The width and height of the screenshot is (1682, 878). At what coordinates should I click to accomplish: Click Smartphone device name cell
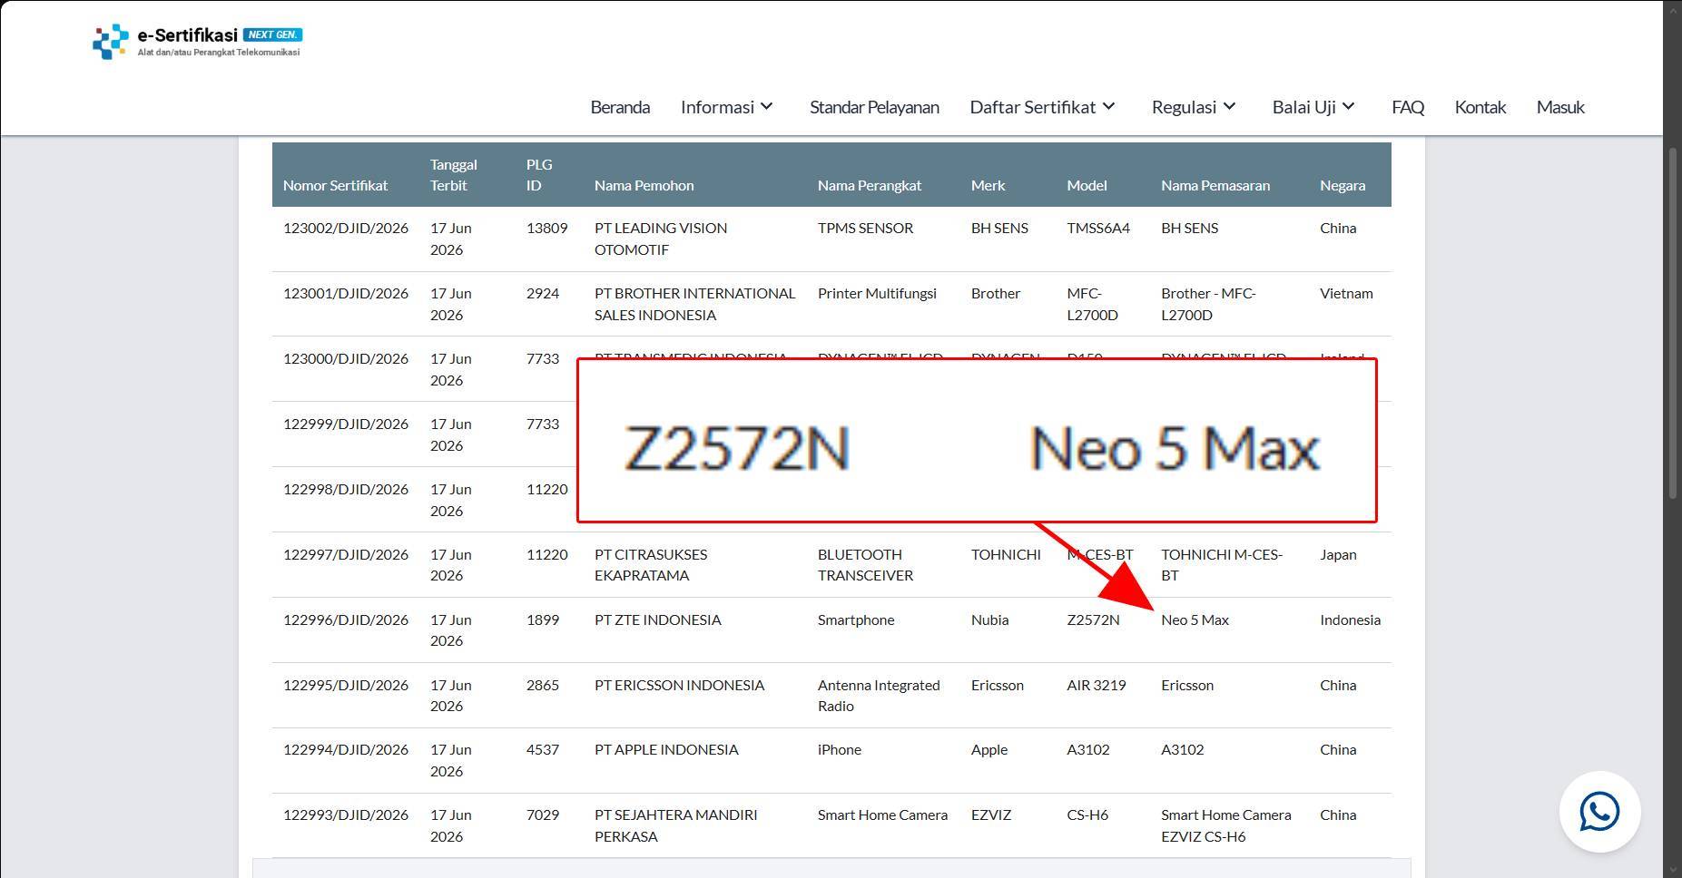click(856, 619)
